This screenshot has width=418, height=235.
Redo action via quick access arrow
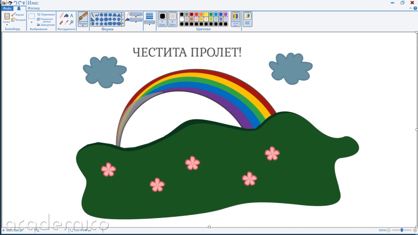(x=20, y=3)
